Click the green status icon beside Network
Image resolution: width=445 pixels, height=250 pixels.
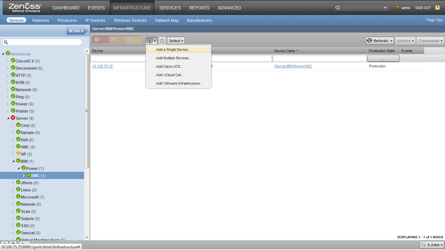[x=13, y=89]
